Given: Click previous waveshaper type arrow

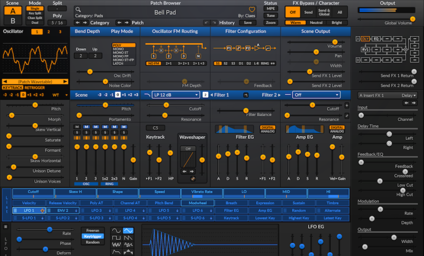Looking at the screenshot, I should pyautogui.click(x=184, y=171).
